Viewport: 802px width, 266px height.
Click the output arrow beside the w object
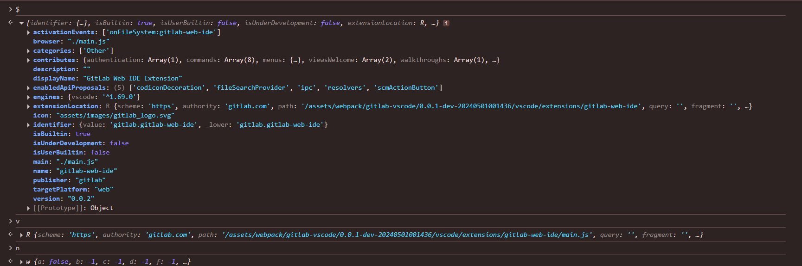point(11,261)
